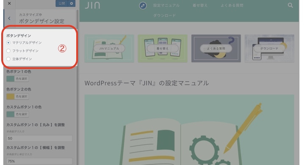Image resolution: width=304 pixels, height=165 pixels.
Task: Close the customizer with the X icon
Action: (x=9, y=3)
